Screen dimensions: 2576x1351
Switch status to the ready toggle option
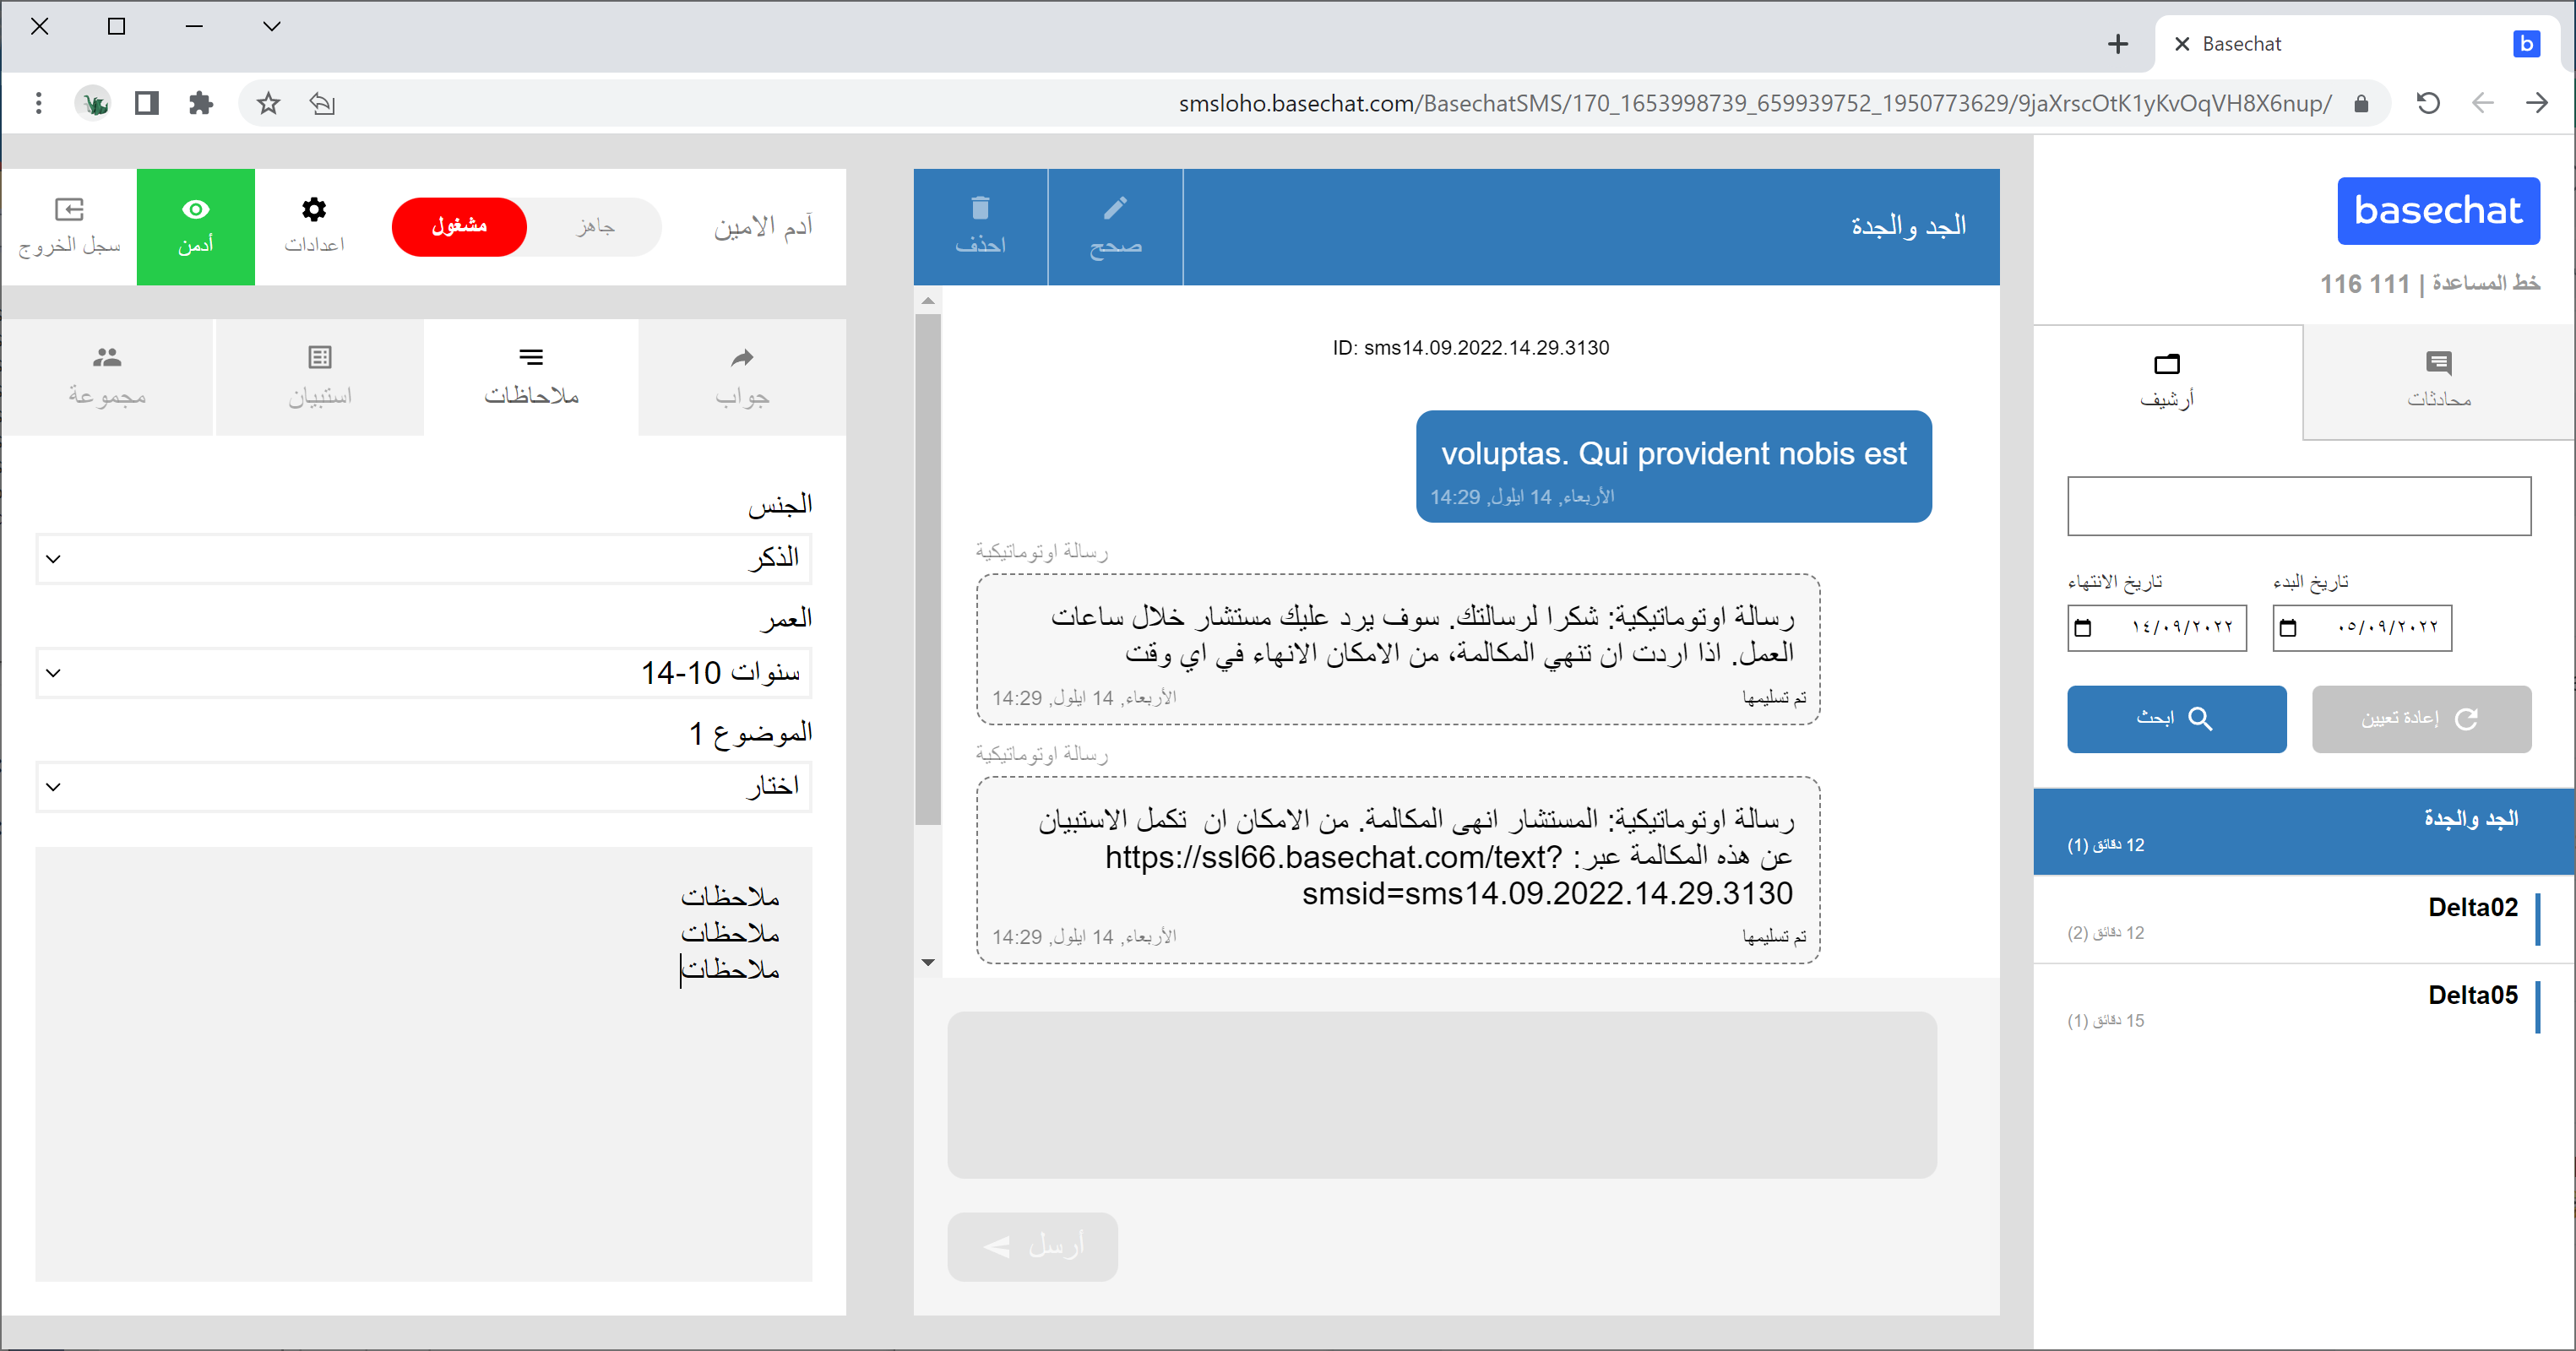[595, 226]
